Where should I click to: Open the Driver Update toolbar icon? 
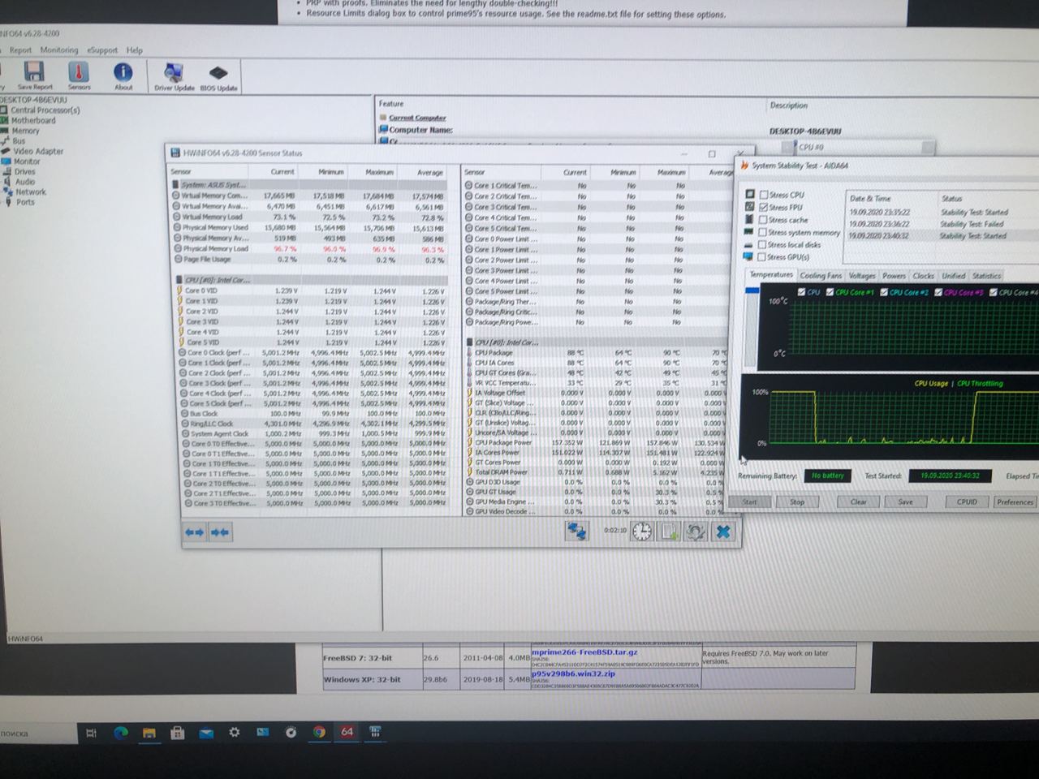[x=174, y=76]
